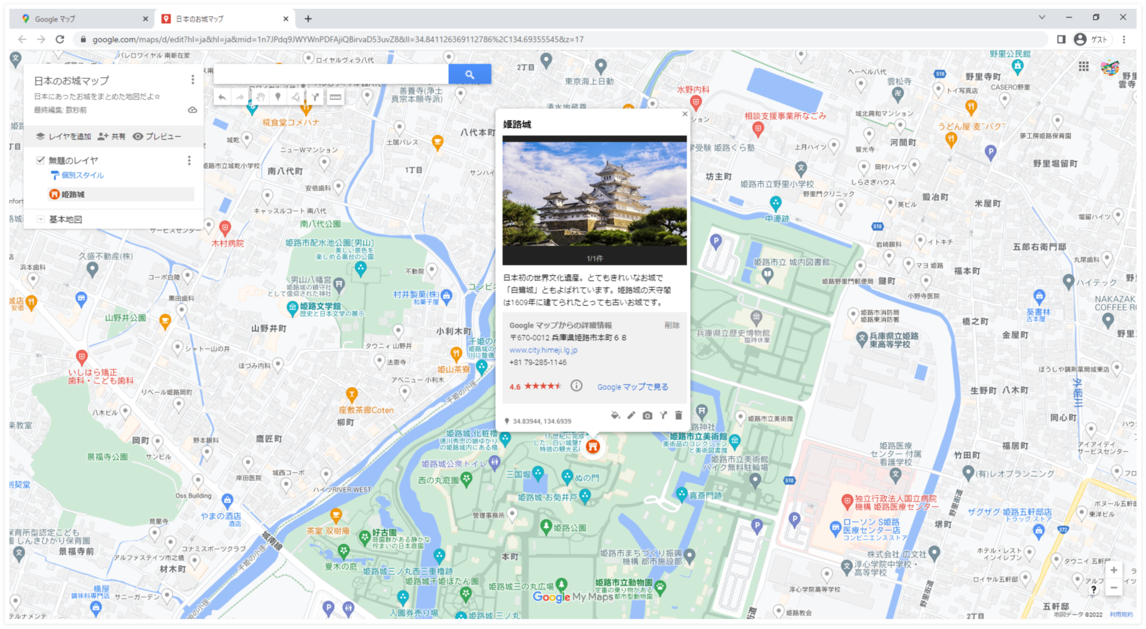Click the Google account avatar
1146x629 pixels.
1110,67
